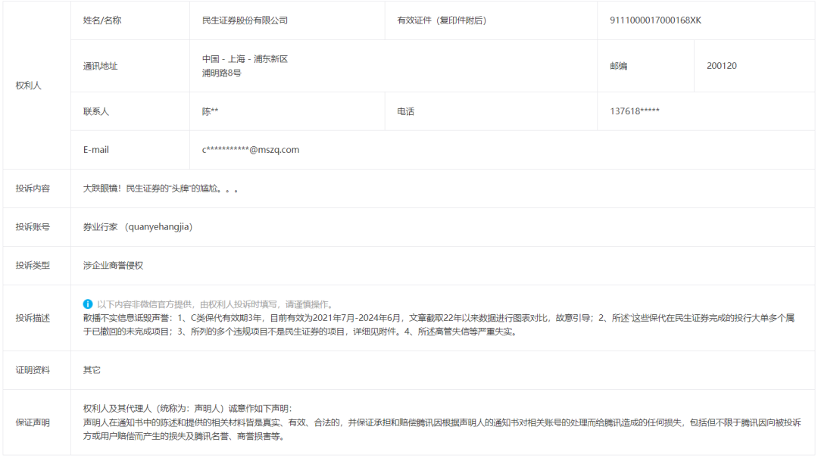Select the 权利人 row header
This screenshot has height=458, width=818.
point(28,86)
